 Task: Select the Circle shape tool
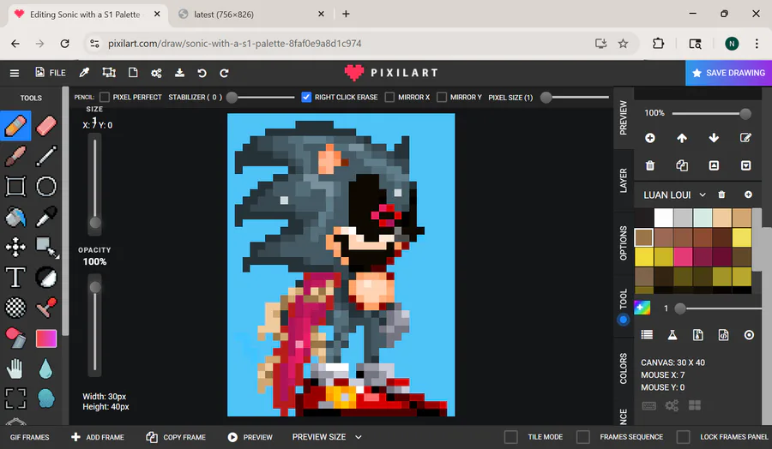tap(46, 187)
